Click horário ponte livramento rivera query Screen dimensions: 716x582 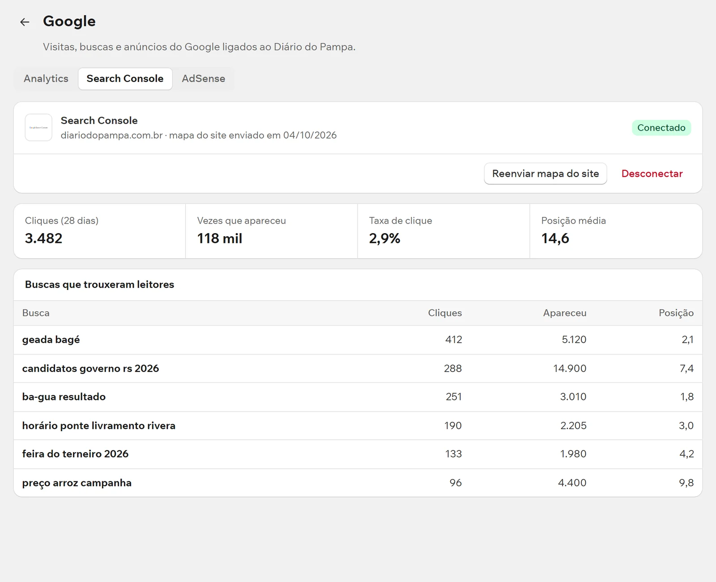click(x=99, y=426)
